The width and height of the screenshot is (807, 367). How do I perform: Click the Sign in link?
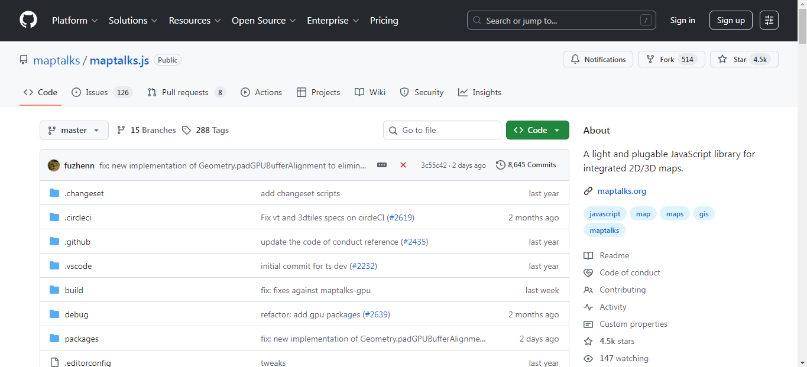point(682,20)
